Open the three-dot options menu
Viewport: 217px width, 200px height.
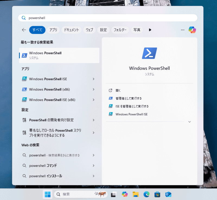tap(183, 30)
